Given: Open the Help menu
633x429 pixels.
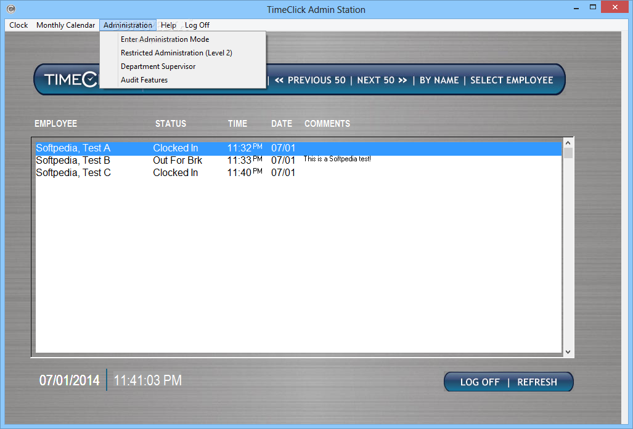Looking at the screenshot, I should pyautogui.click(x=168, y=25).
